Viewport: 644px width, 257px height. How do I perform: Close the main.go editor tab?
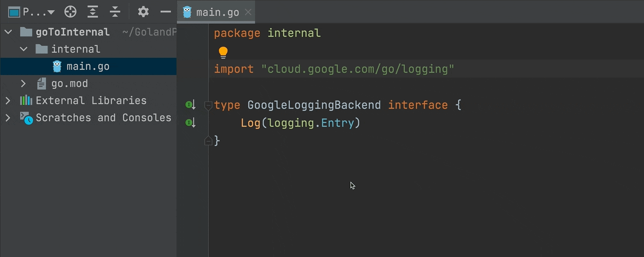coord(248,12)
